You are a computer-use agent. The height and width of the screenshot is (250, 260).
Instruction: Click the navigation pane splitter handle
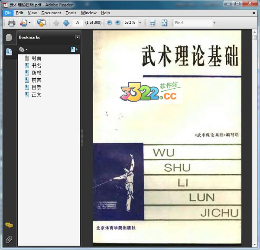(82, 139)
